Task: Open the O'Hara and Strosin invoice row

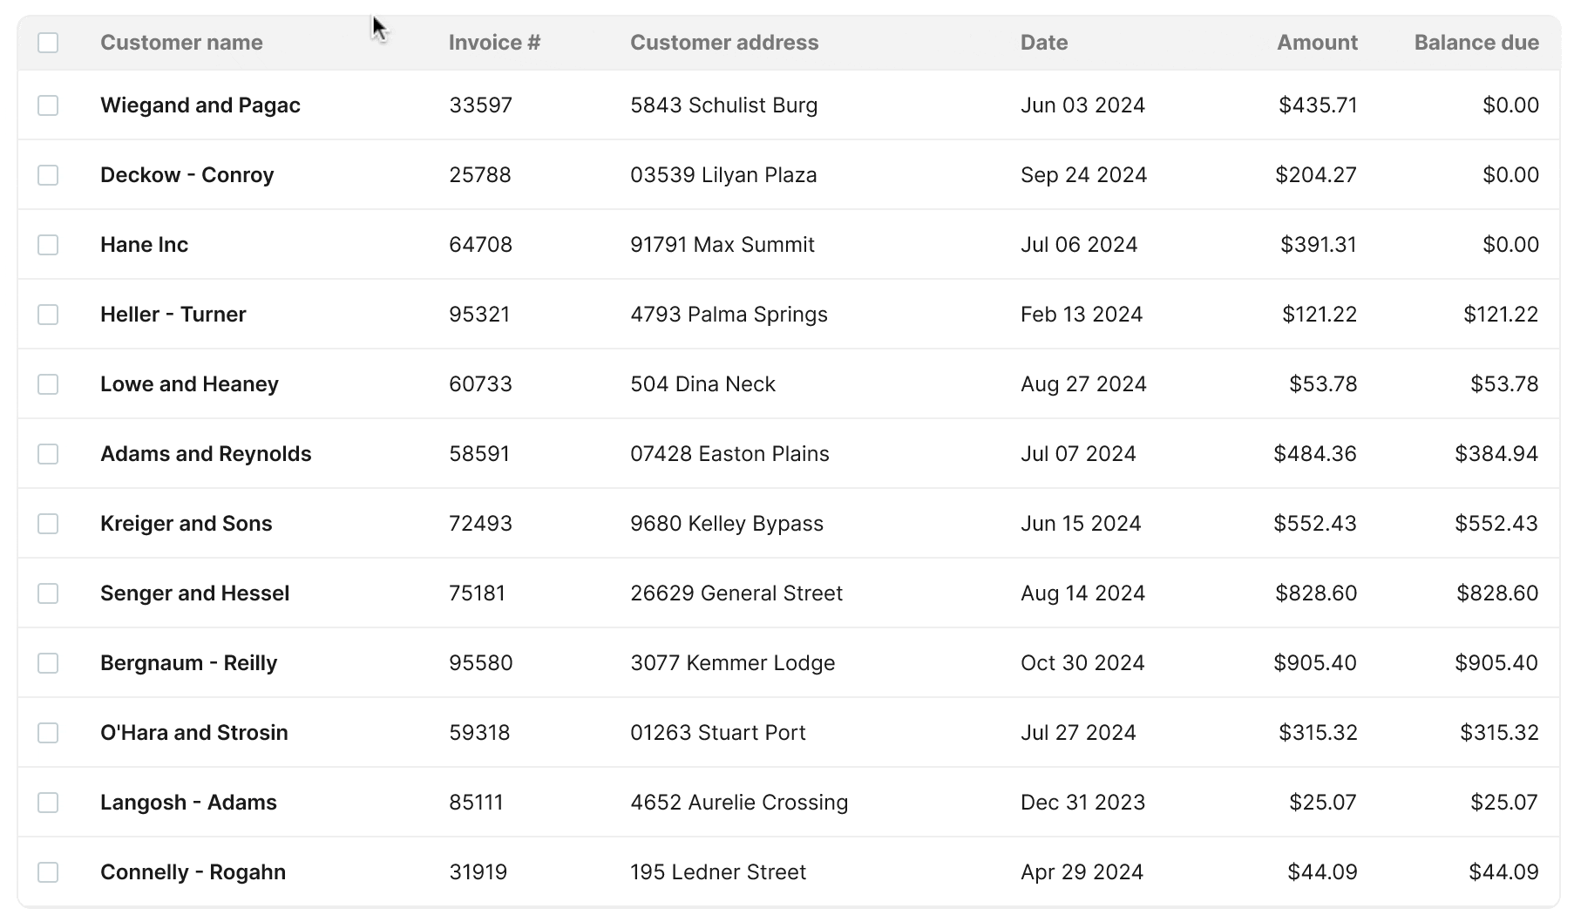Action: click(x=194, y=732)
